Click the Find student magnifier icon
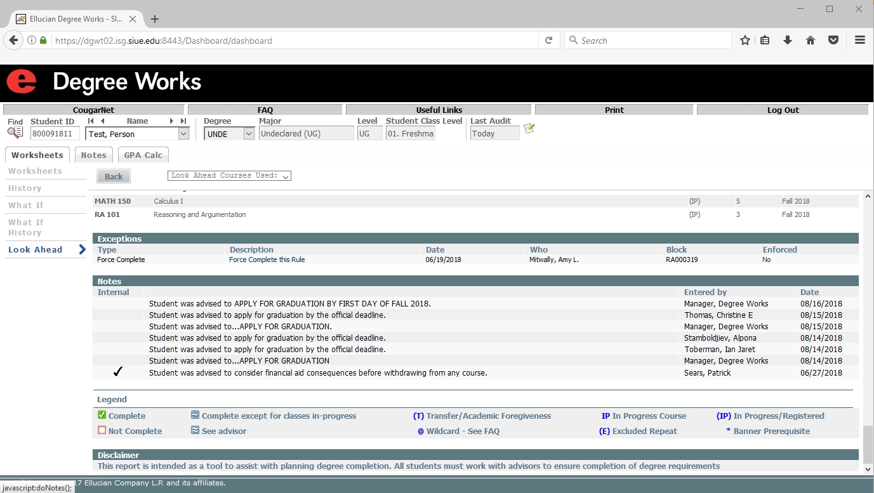Viewport: 874px width, 493px height. (15, 133)
